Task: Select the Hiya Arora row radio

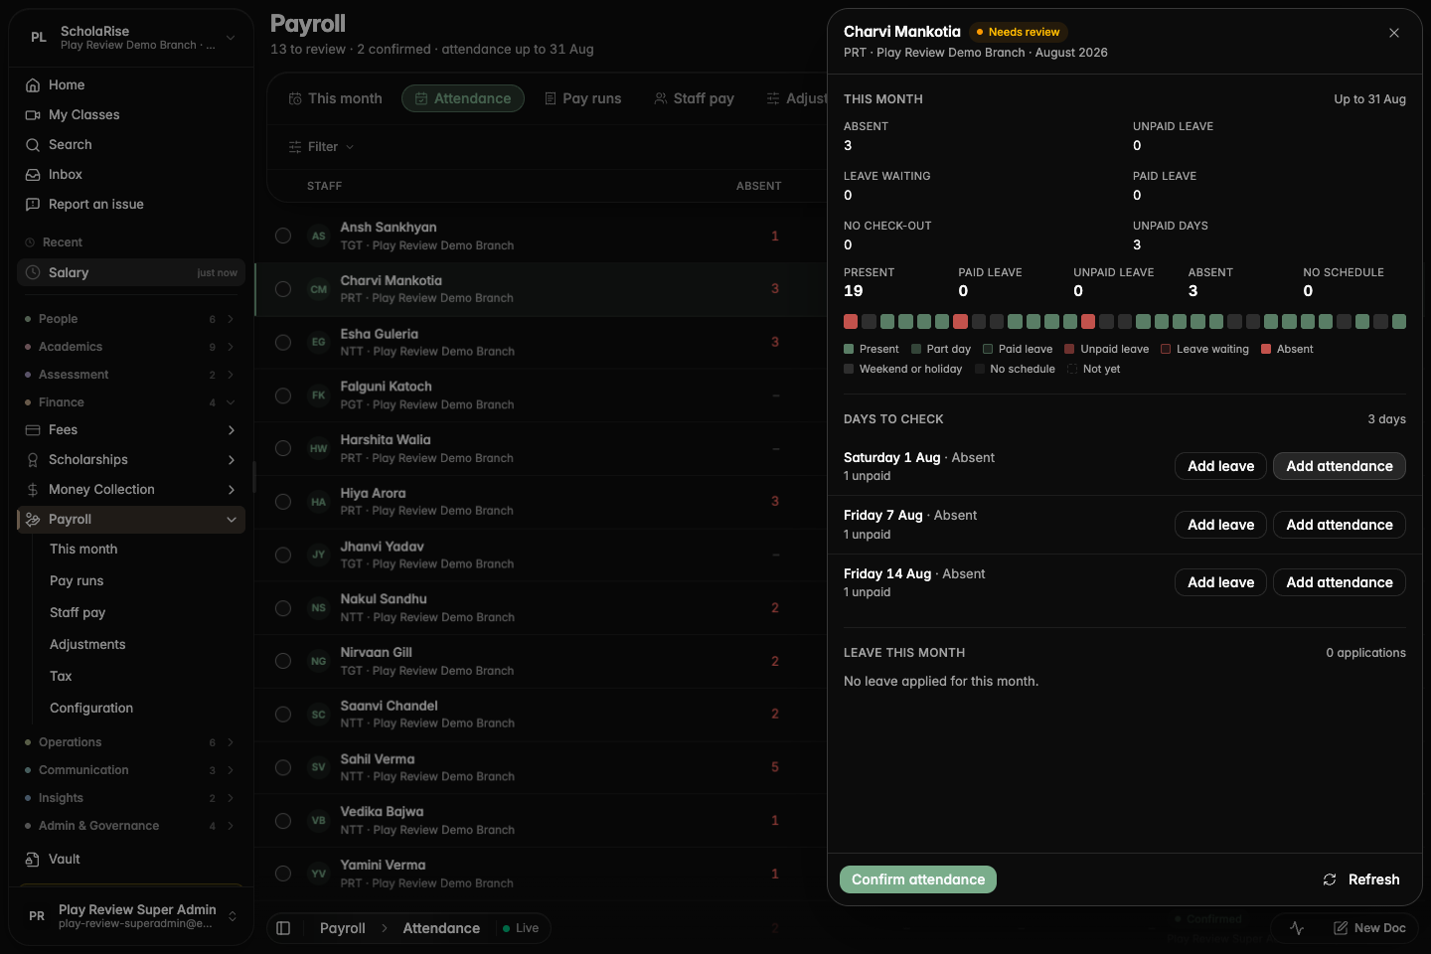Action: coord(283,502)
